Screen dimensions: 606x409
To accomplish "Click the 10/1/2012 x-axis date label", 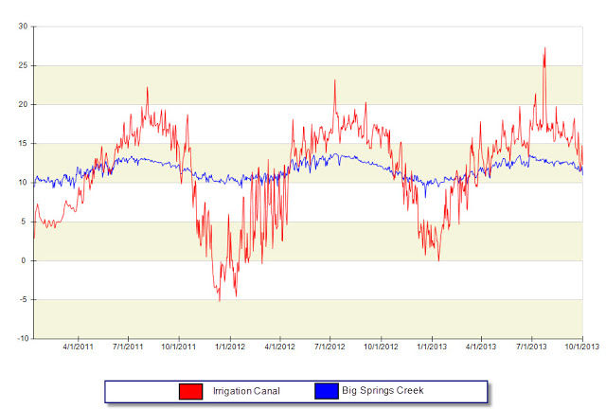I will tap(381, 347).
